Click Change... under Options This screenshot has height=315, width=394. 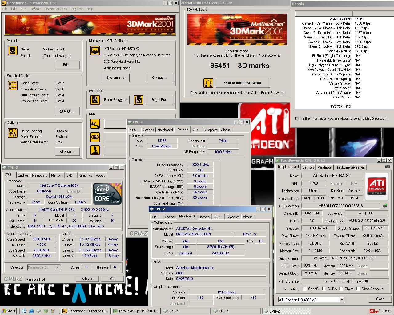pos(67,151)
